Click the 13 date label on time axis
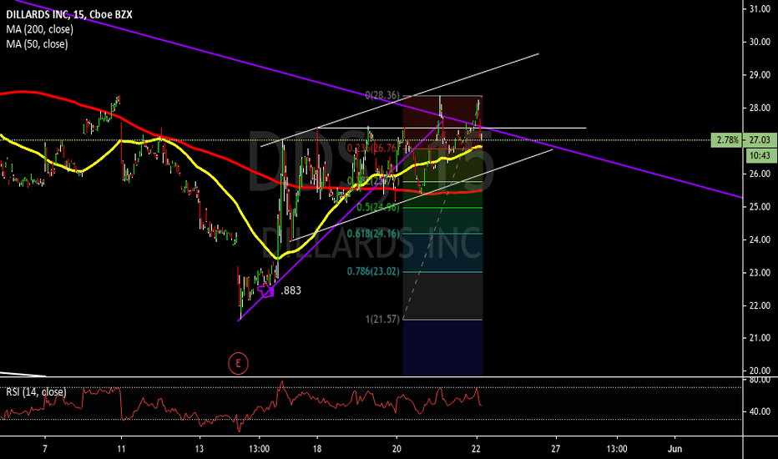 tap(200, 449)
